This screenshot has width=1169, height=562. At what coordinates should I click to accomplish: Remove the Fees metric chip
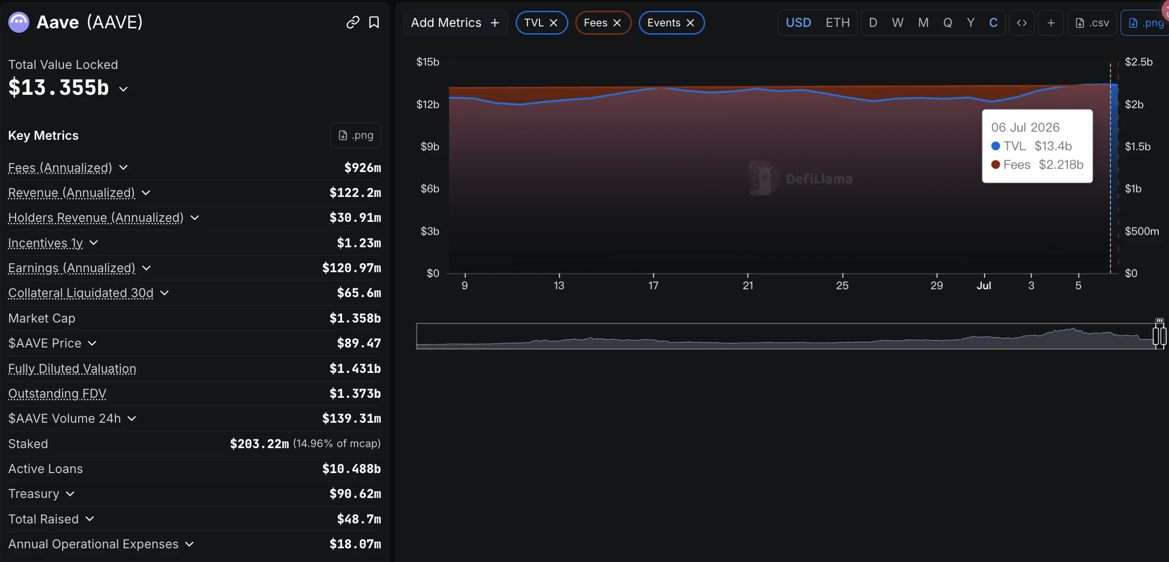coord(617,23)
